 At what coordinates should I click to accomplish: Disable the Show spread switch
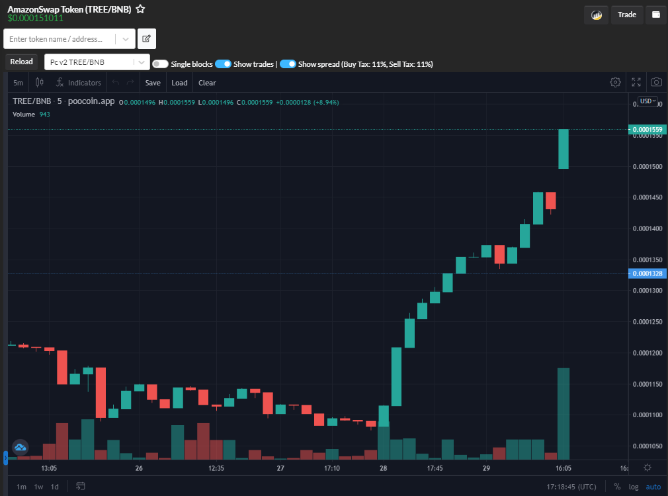[288, 64]
